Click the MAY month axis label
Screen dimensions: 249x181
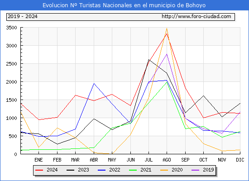coord(112,160)
